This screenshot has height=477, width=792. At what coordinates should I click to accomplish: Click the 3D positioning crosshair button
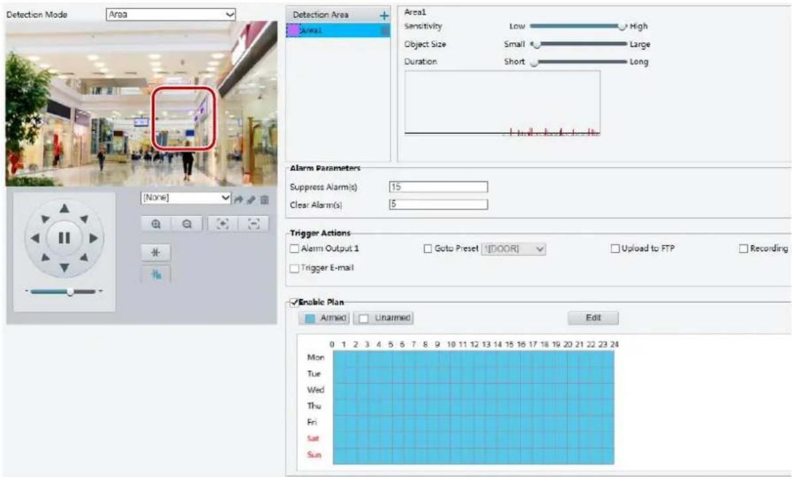(x=156, y=252)
